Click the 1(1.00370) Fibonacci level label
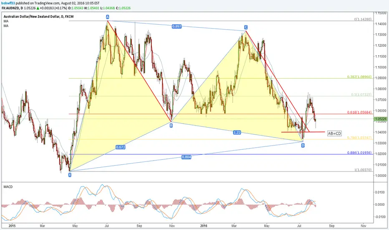 [x=363, y=170]
